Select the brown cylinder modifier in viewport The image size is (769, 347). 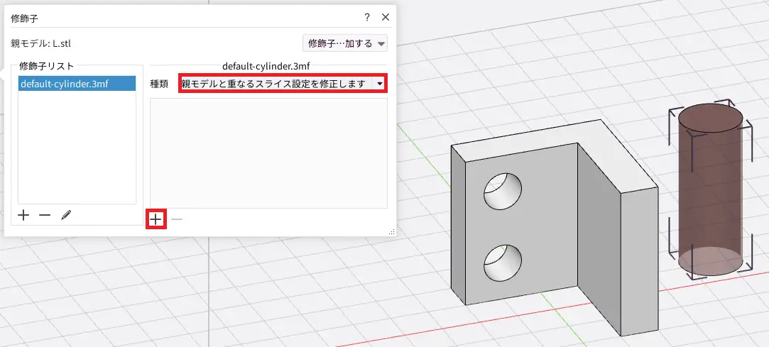(710, 192)
